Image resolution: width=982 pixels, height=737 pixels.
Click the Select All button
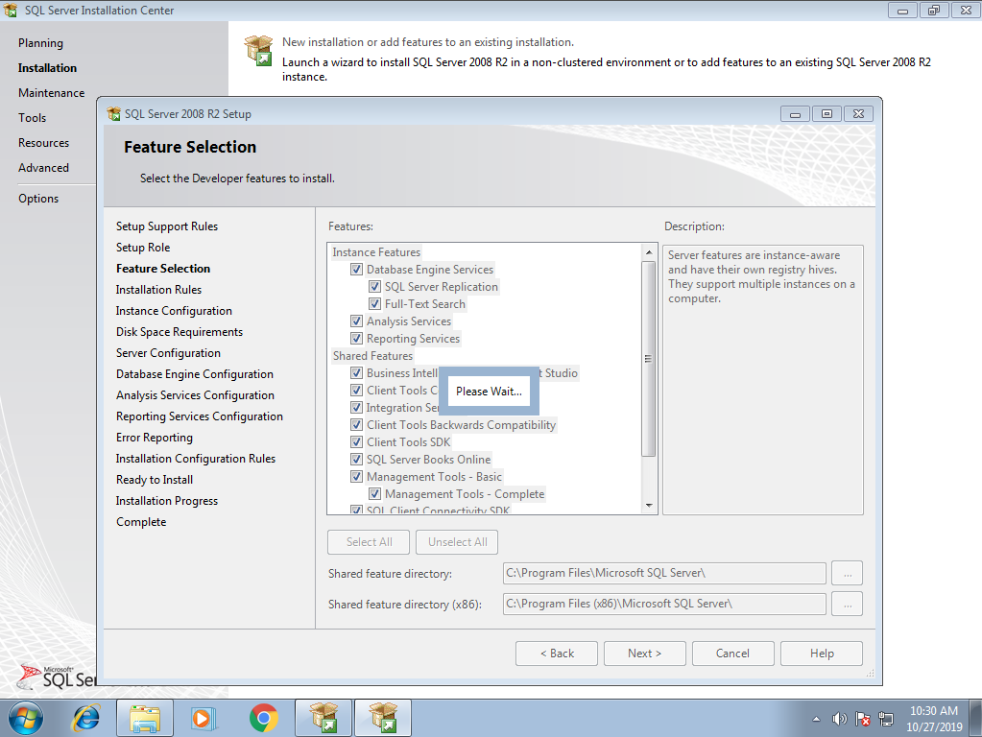tap(369, 542)
